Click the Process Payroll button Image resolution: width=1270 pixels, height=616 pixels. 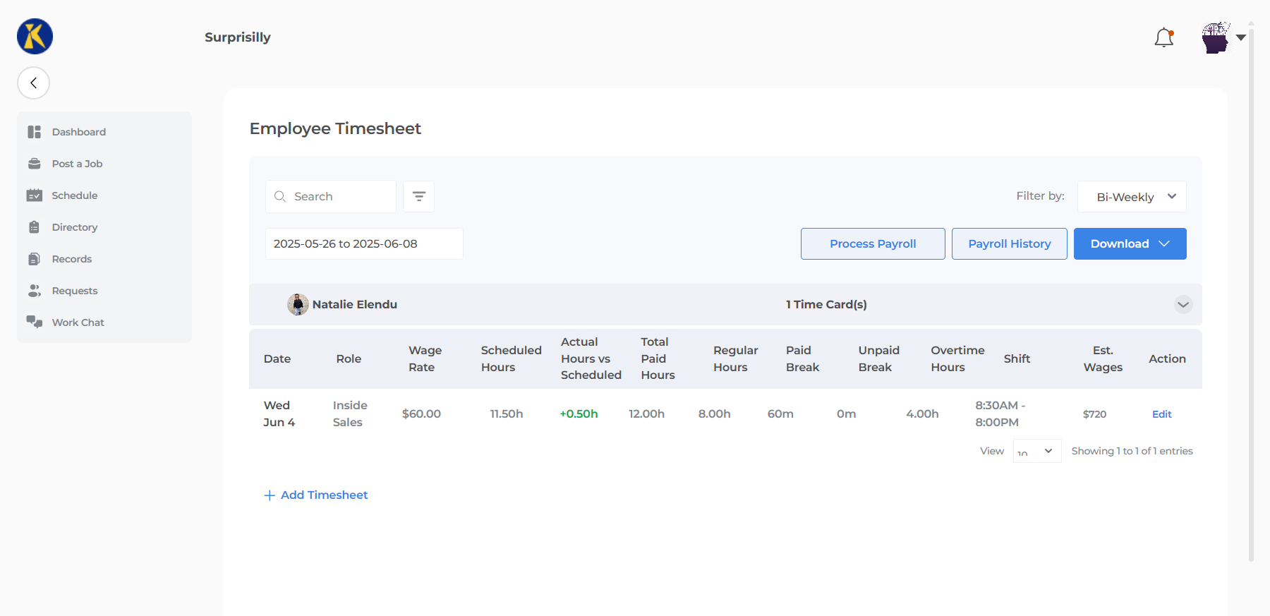[x=873, y=244]
